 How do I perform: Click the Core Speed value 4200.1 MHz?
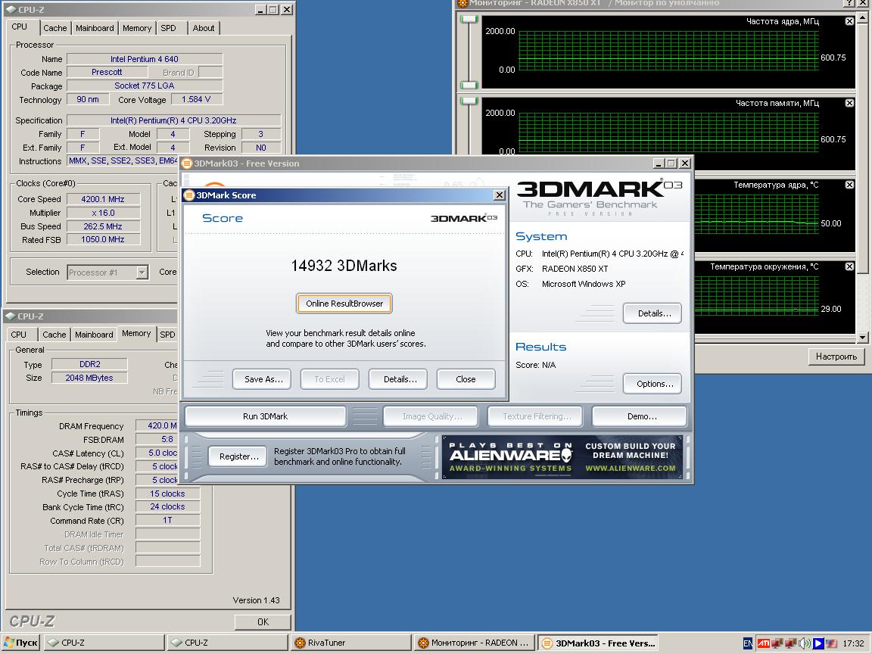click(103, 199)
